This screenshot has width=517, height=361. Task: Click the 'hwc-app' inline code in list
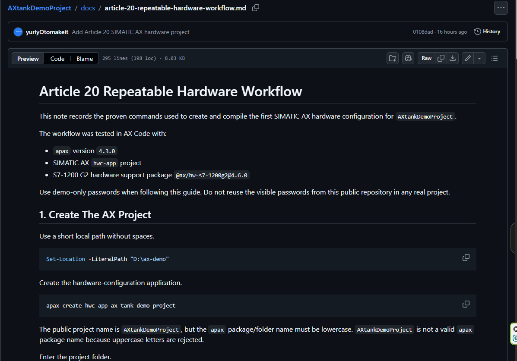(x=105, y=163)
